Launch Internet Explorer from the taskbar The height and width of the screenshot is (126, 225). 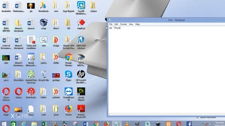click(24, 124)
